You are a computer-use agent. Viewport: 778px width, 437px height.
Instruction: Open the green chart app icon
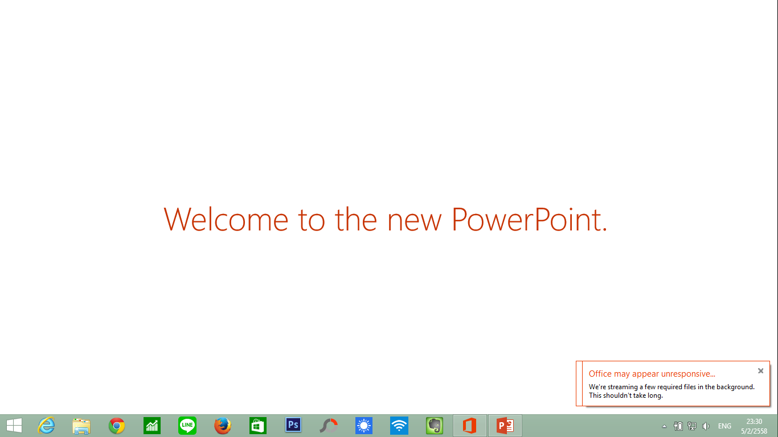[x=152, y=426]
